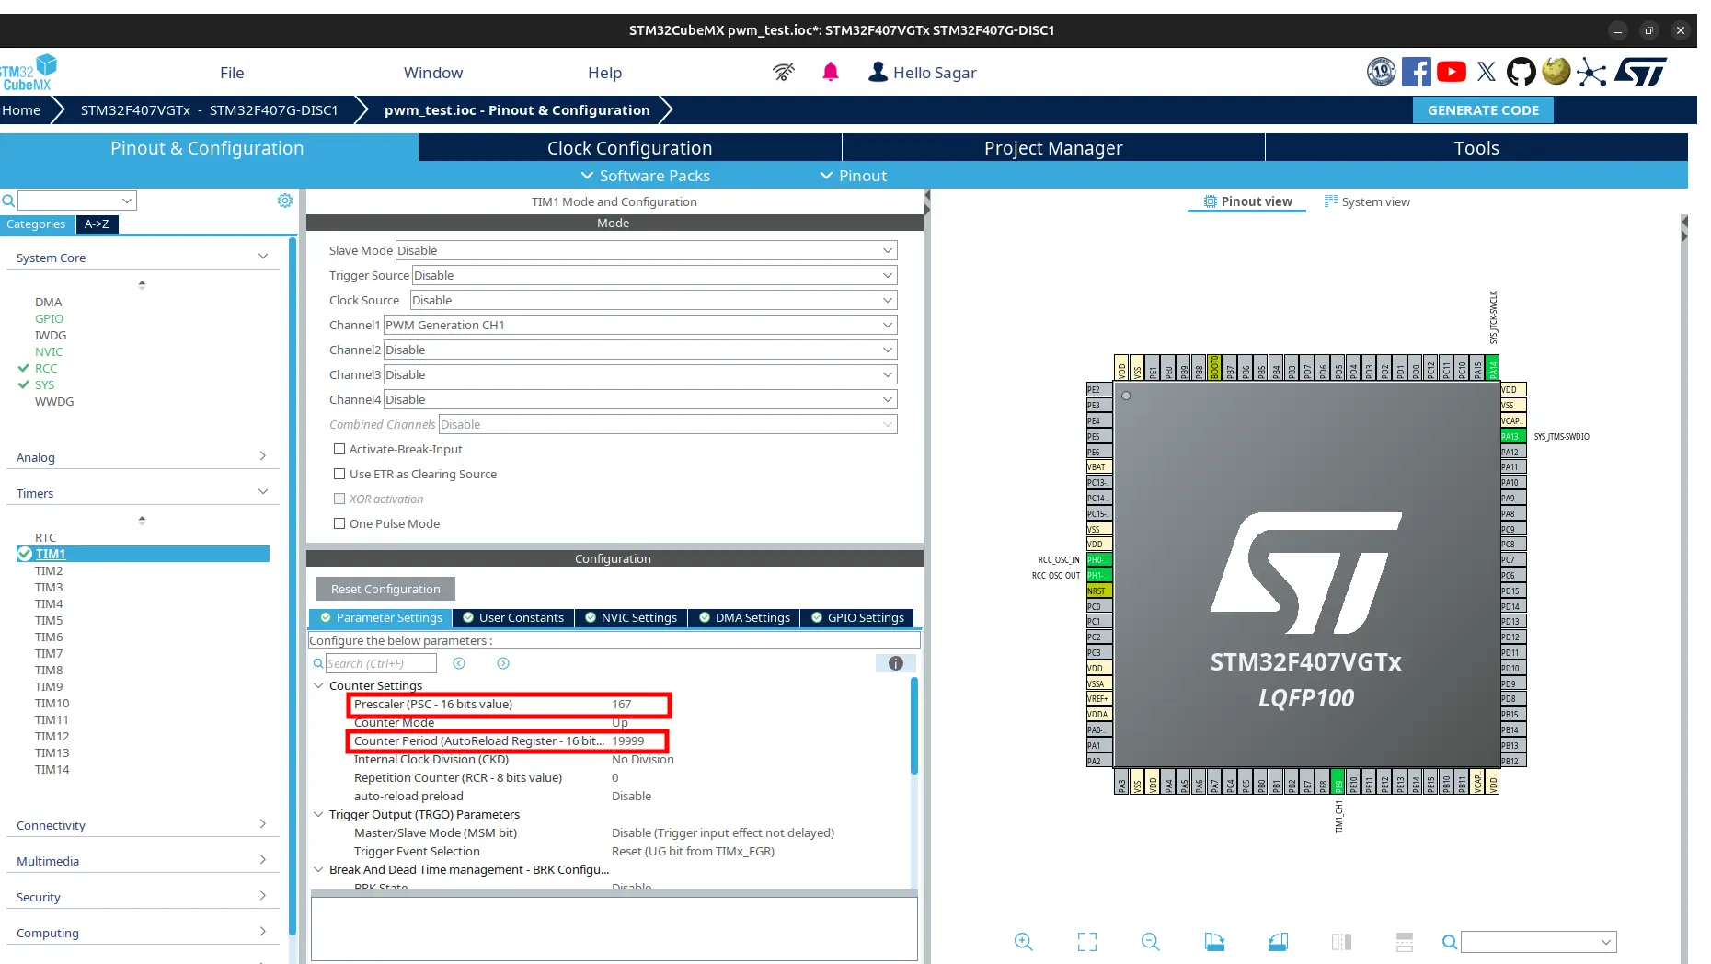Viewport: 1711px width, 964px height.
Task: Select TIM2 in the Timers list
Action: click(x=49, y=570)
